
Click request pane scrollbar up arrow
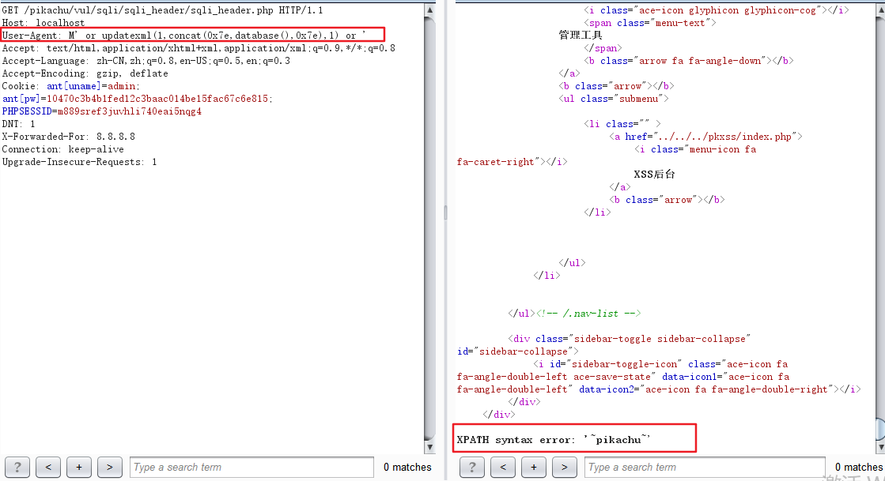click(429, 9)
